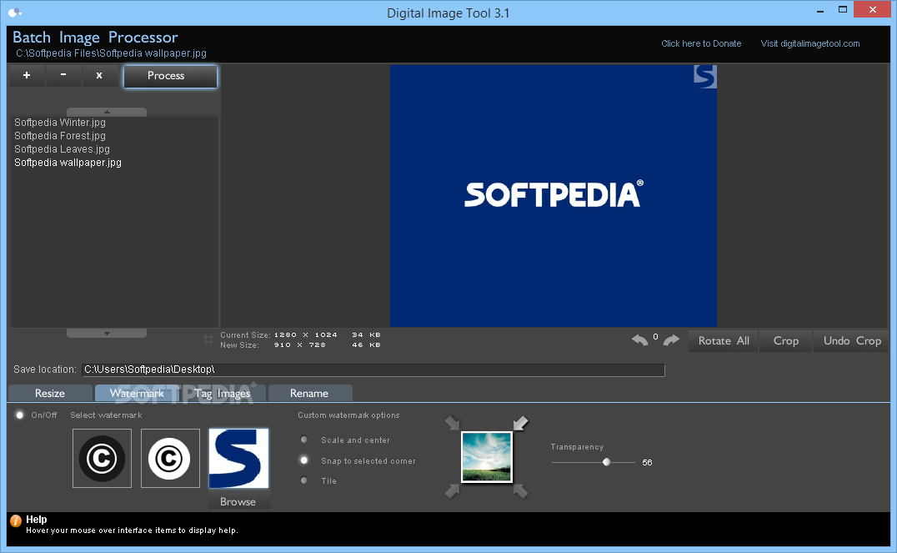897x553 pixels.
Task: Maximize the Digital Image Tool window
Action: point(843,10)
